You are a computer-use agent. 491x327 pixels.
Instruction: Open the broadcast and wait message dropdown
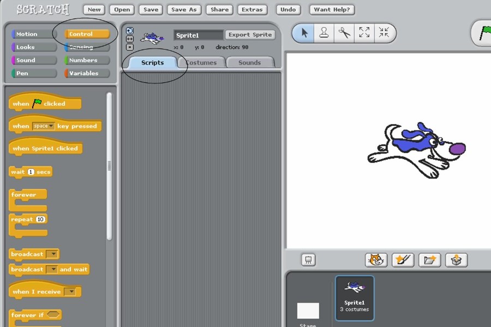point(52,269)
